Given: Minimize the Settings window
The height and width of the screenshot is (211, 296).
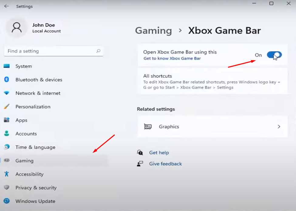Looking at the screenshot, I should click(x=254, y=3).
